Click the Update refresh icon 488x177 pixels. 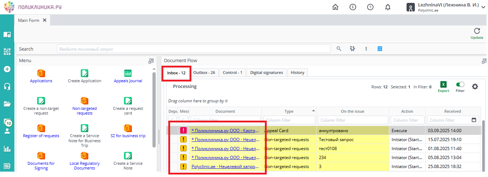pyautogui.click(x=477, y=31)
